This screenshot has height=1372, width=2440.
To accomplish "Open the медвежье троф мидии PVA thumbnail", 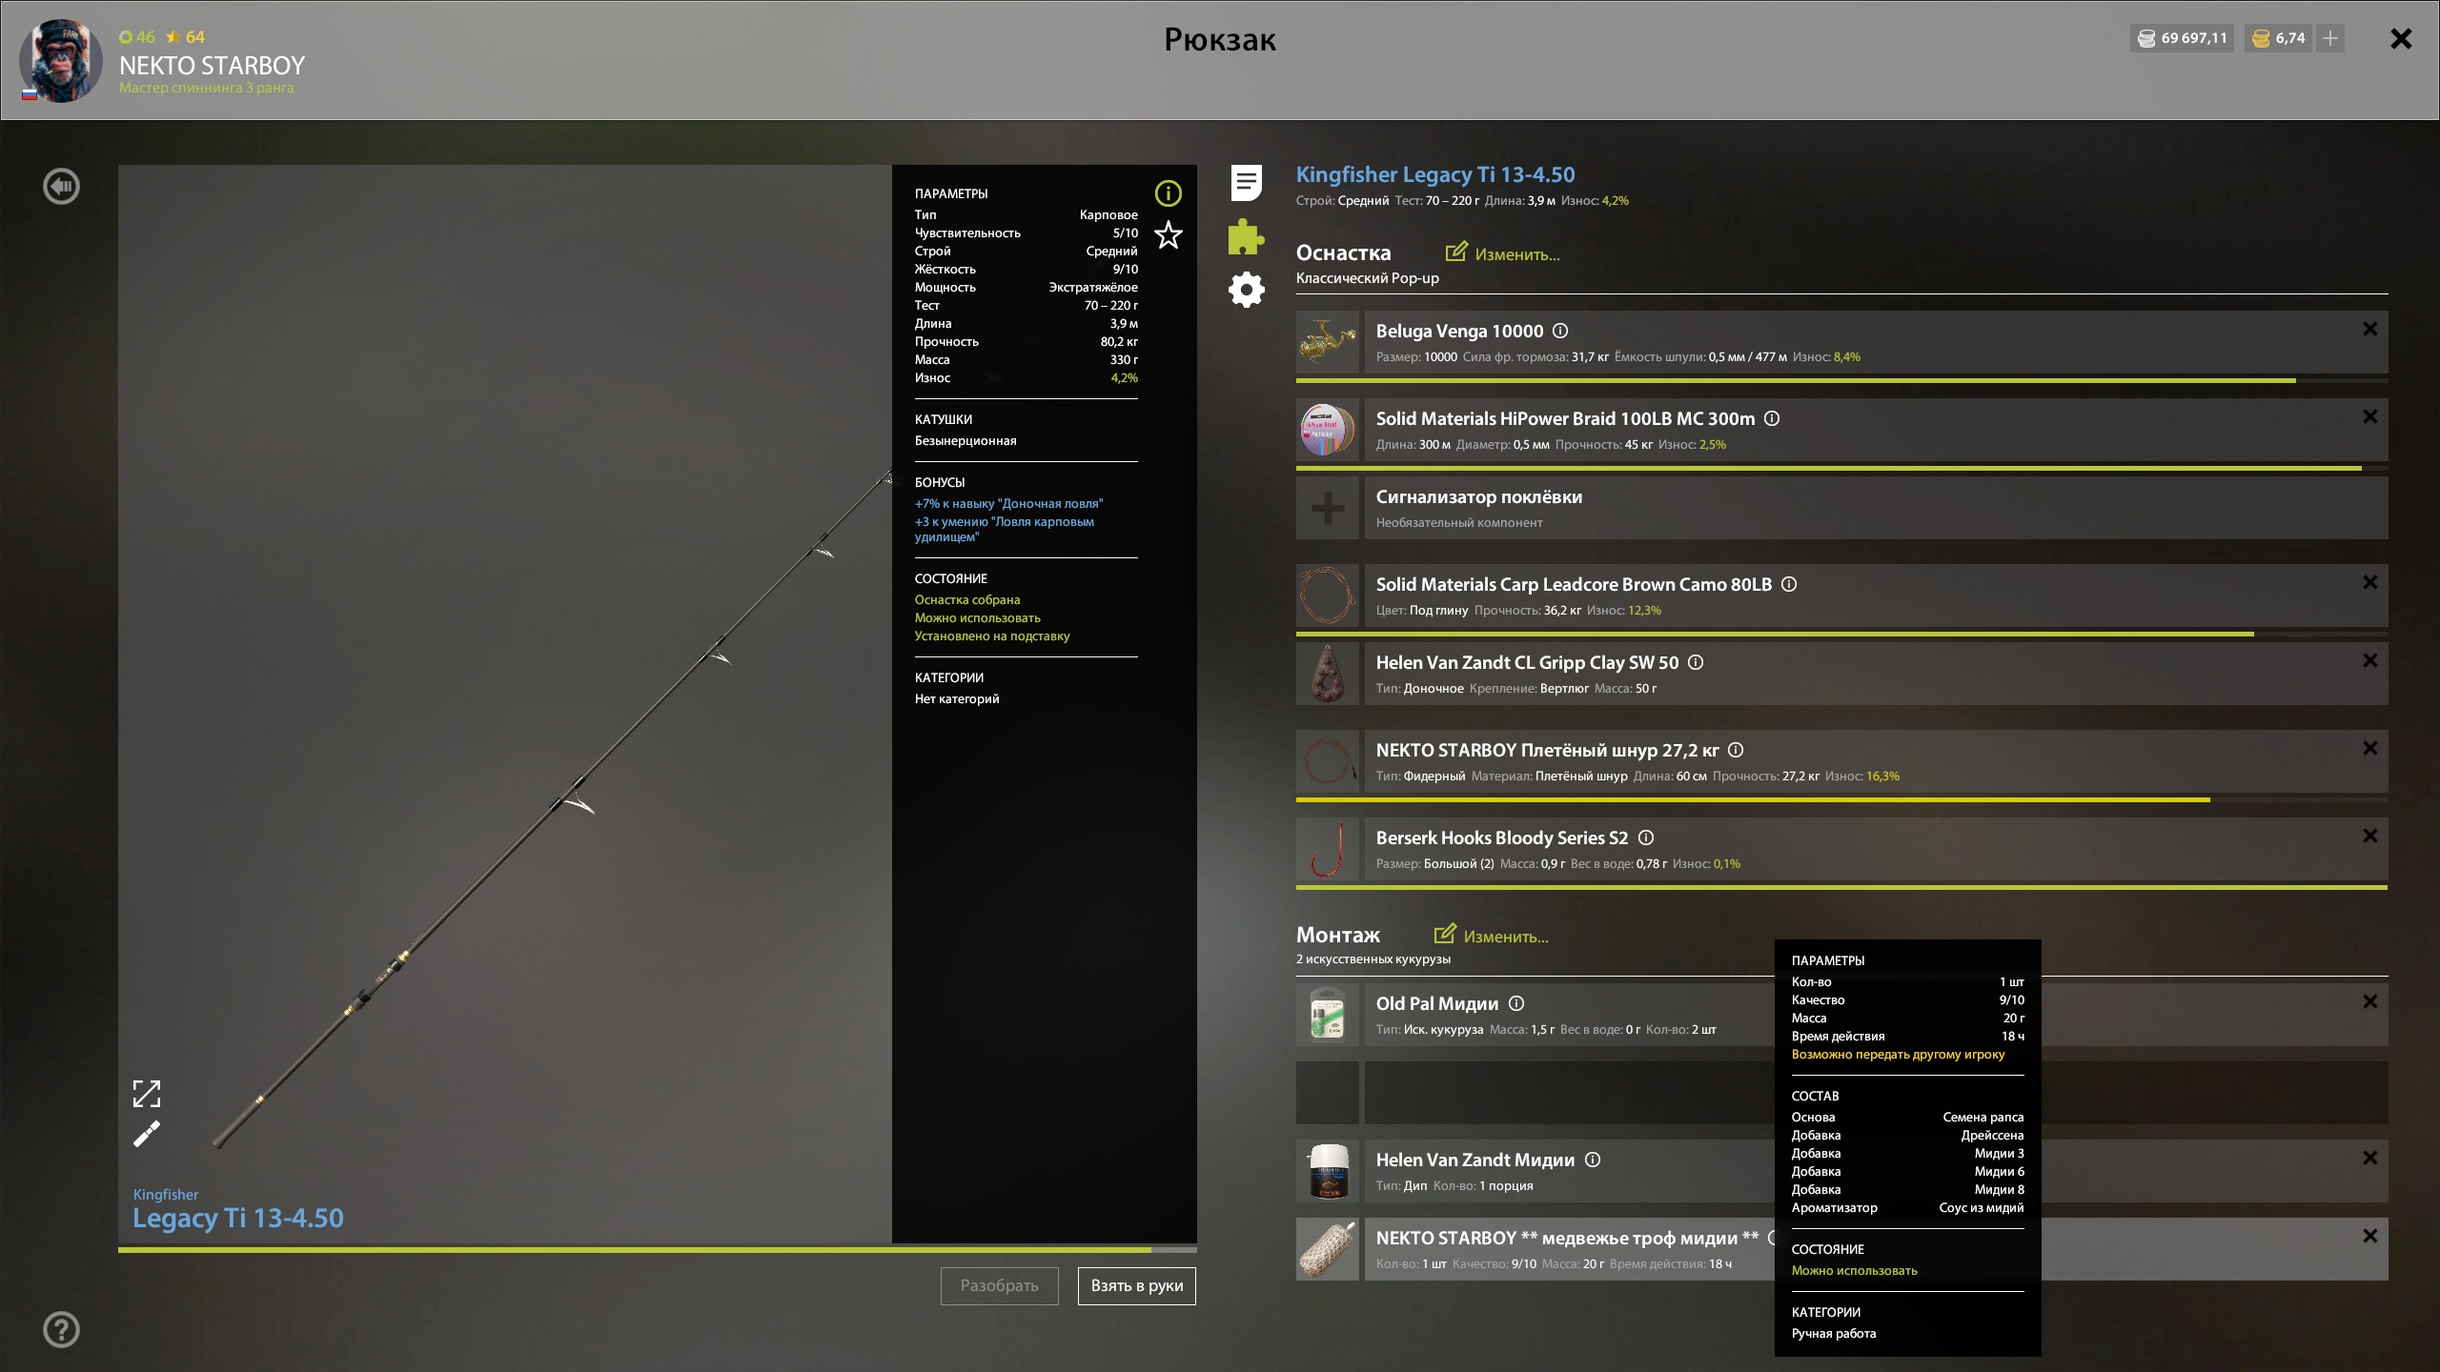I will pos(1328,1249).
